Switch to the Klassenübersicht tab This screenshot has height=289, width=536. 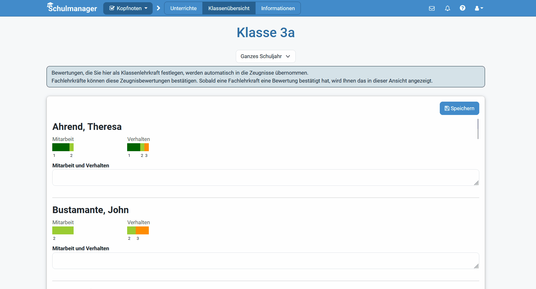(229, 8)
